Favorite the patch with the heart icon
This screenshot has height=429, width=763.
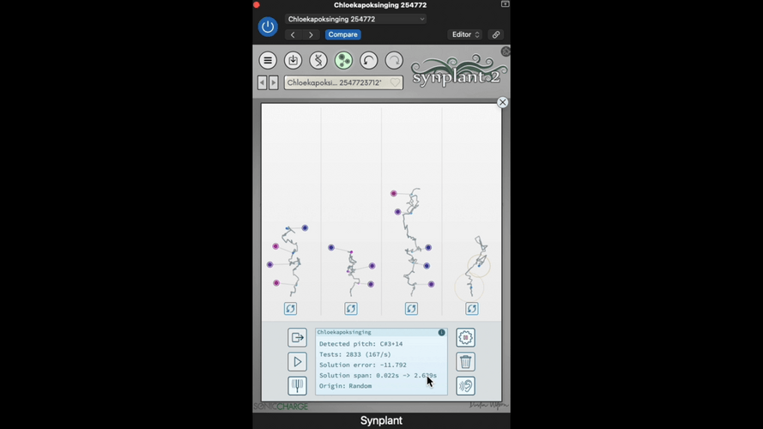click(x=395, y=82)
